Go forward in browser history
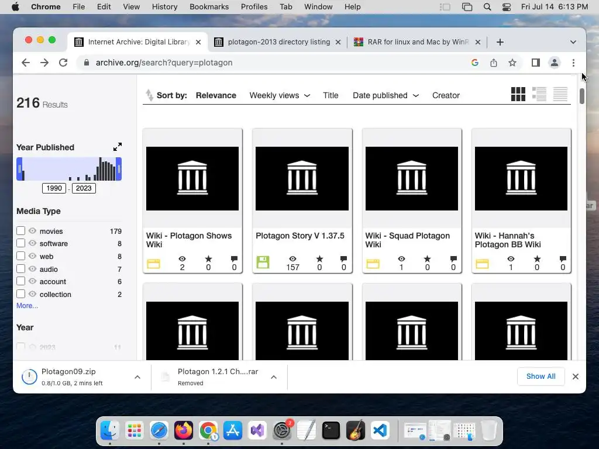The image size is (599, 449). (44, 63)
